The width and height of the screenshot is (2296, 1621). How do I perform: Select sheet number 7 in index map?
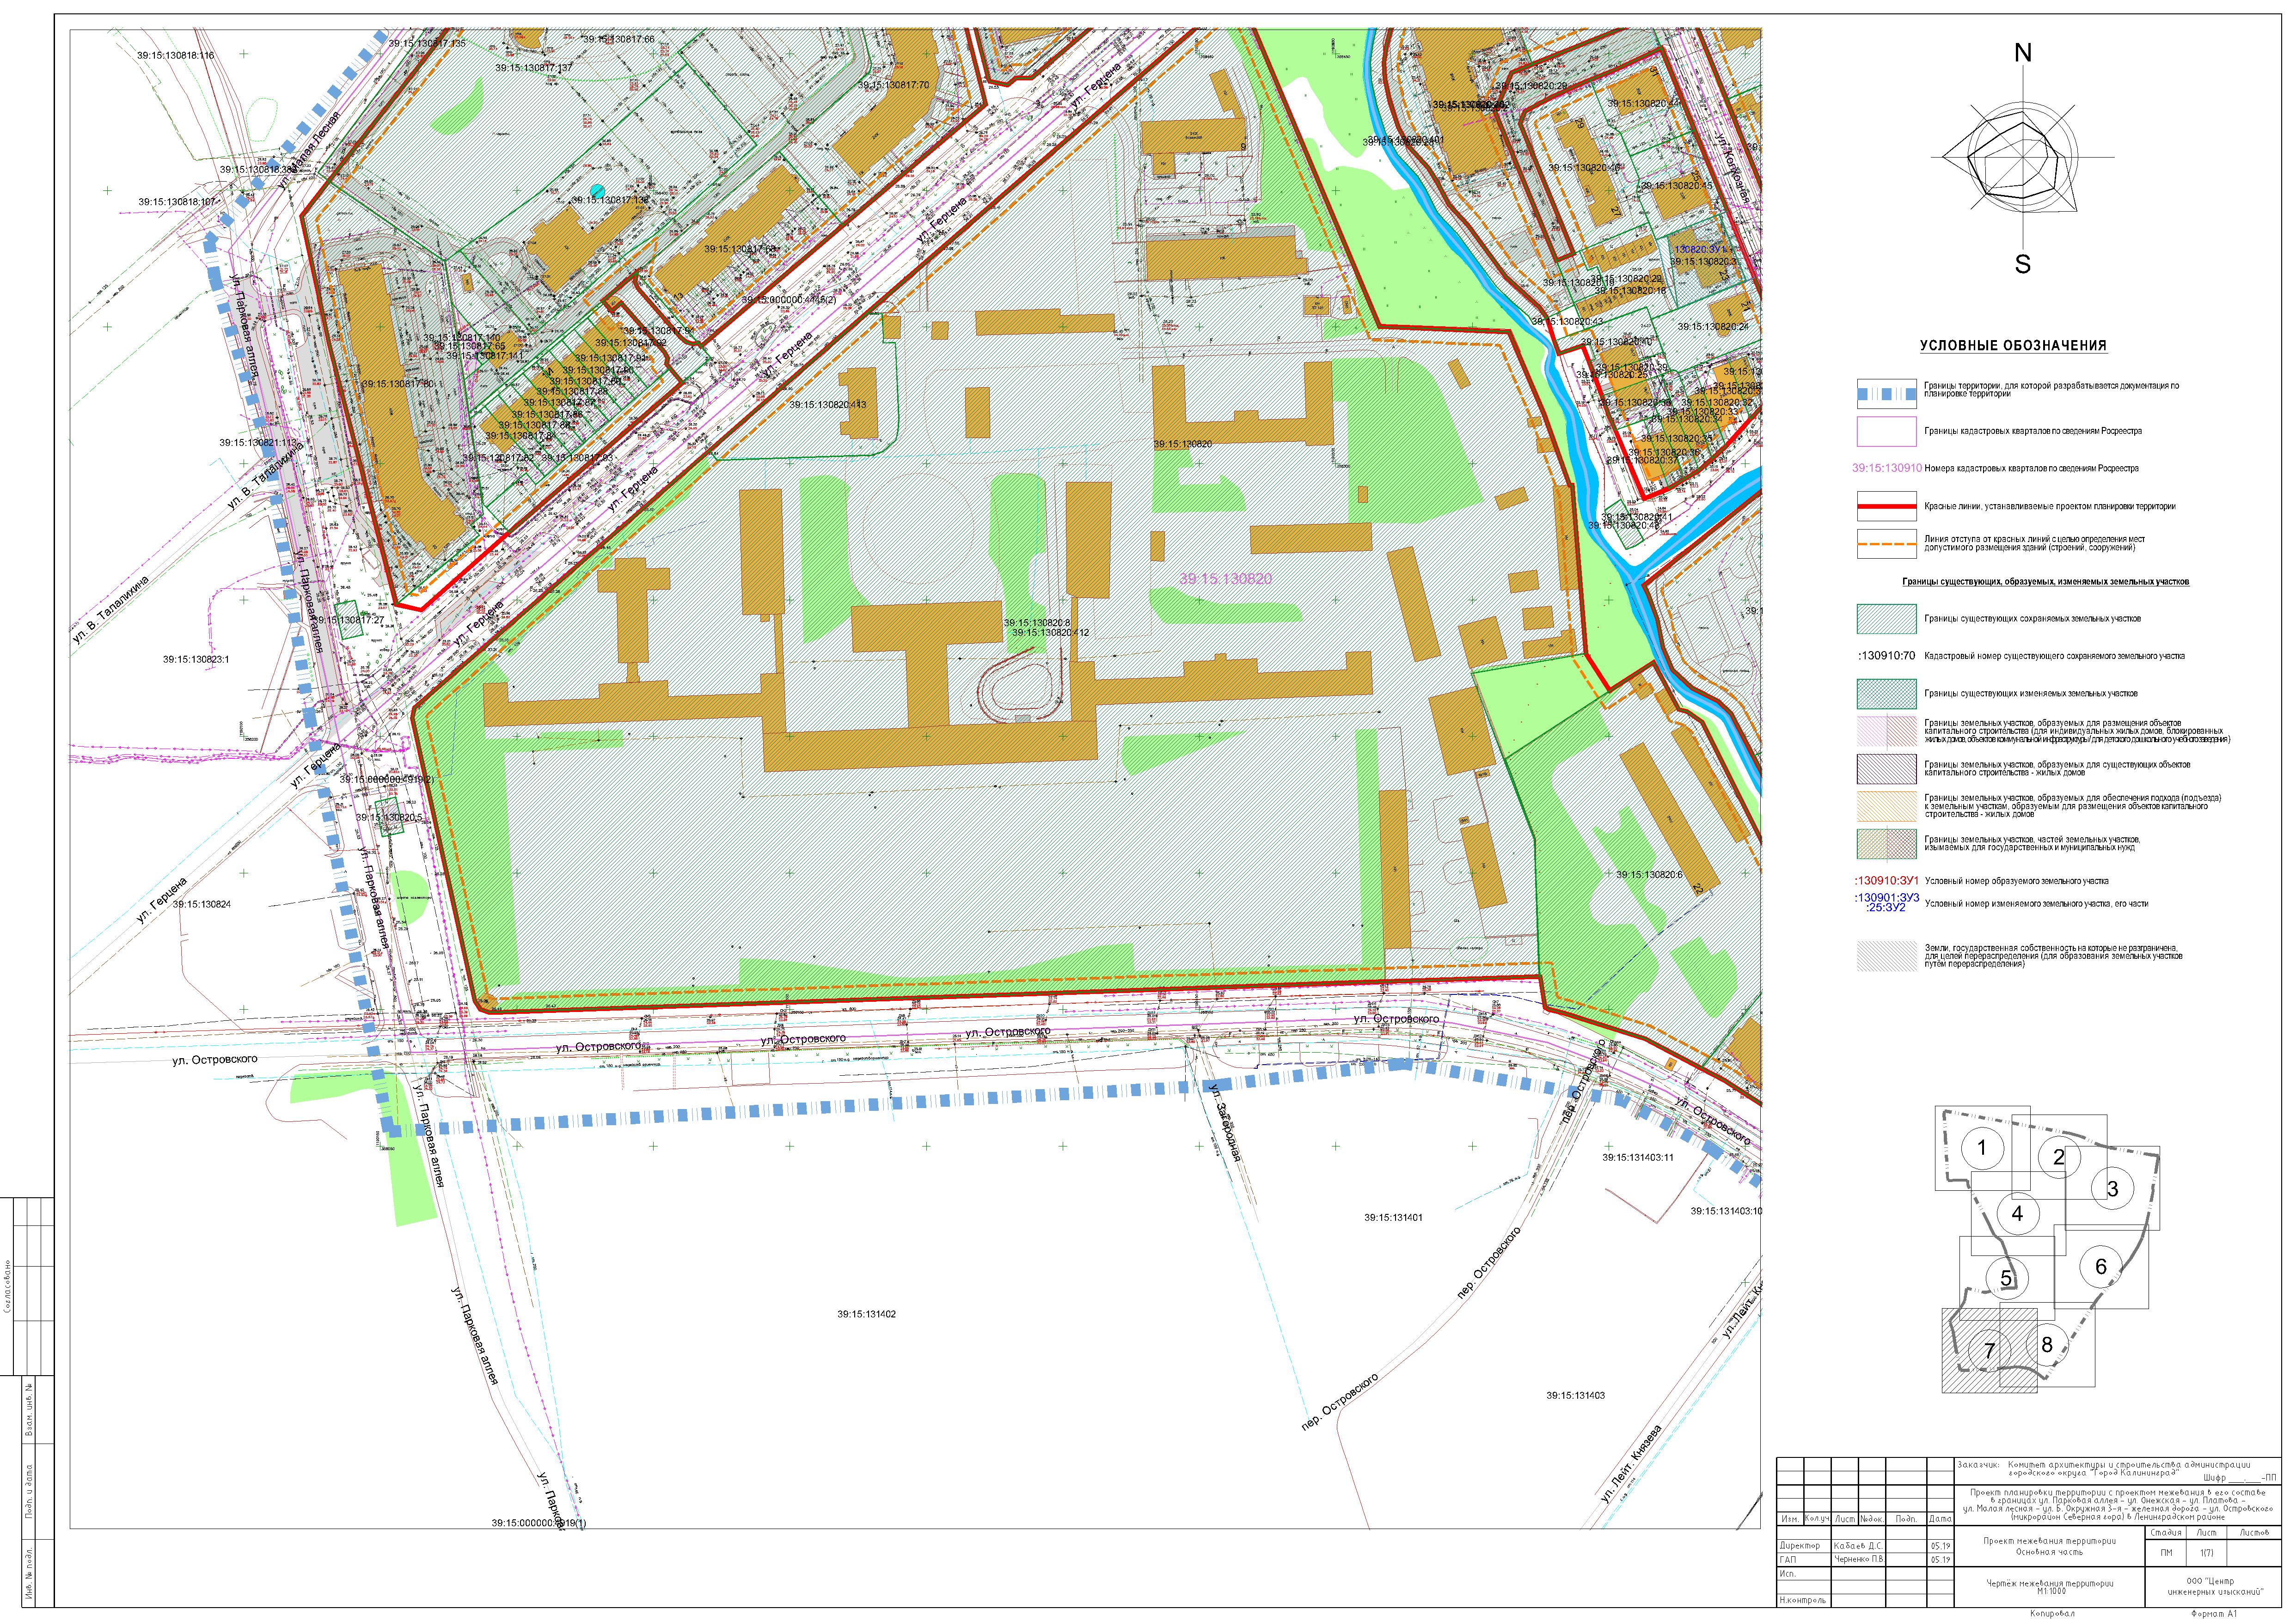pyautogui.click(x=1989, y=1351)
